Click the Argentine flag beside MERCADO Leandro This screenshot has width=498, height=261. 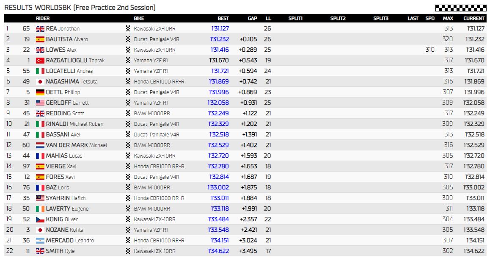tap(40, 241)
